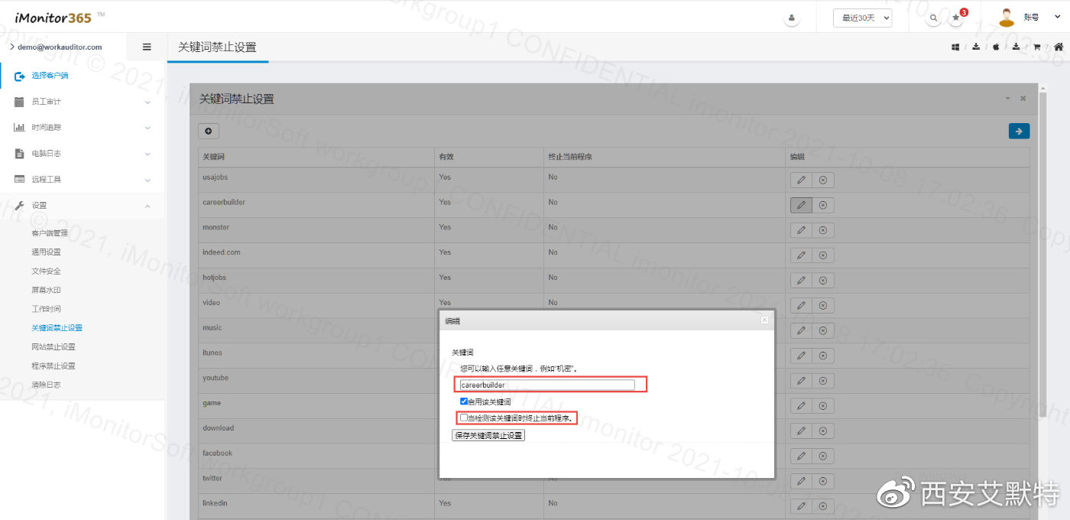
Task: Delete the usajobs keyword row
Action: [x=822, y=180]
